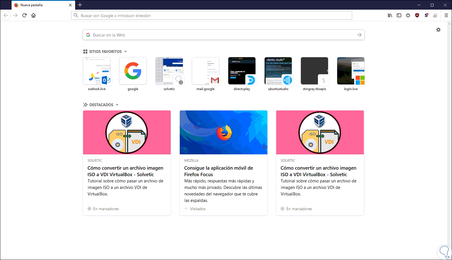Click the forward navigation arrow
Image resolution: width=452 pixels, height=260 pixels.
click(15, 15)
